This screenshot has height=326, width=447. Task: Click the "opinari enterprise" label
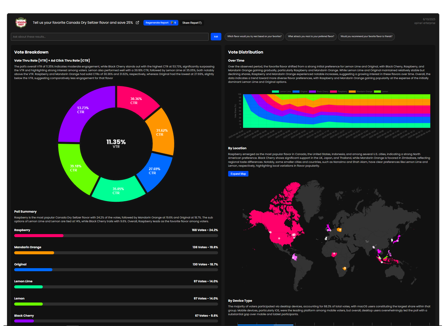[425, 23]
